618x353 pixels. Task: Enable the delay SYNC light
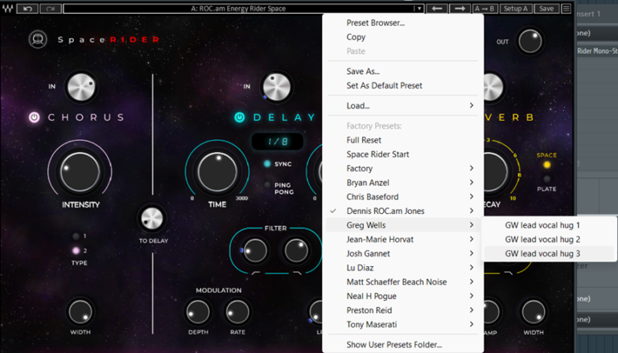pyautogui.click(x=267, y=163)
